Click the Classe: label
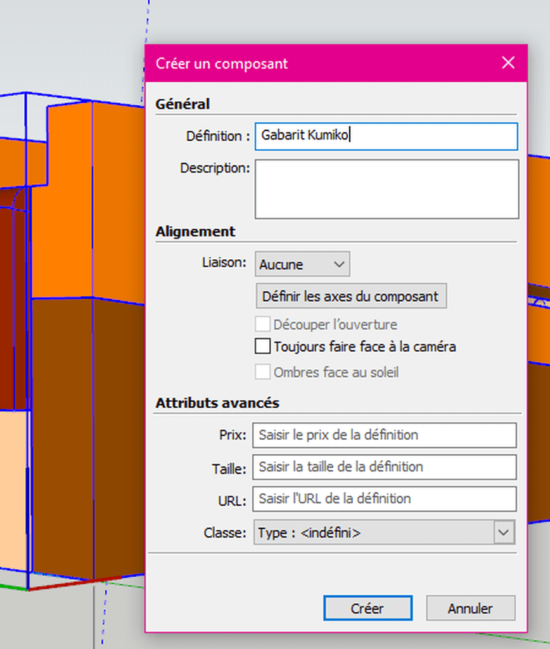 pyautogui.click(x=225, y=532)
